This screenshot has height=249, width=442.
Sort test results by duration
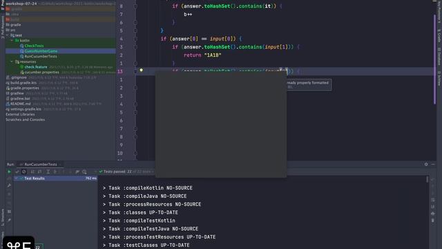40,172
